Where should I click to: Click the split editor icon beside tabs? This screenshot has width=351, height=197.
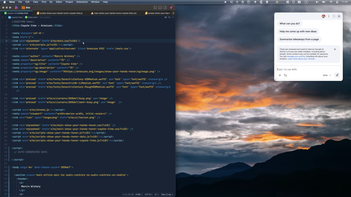pos(173,13)
